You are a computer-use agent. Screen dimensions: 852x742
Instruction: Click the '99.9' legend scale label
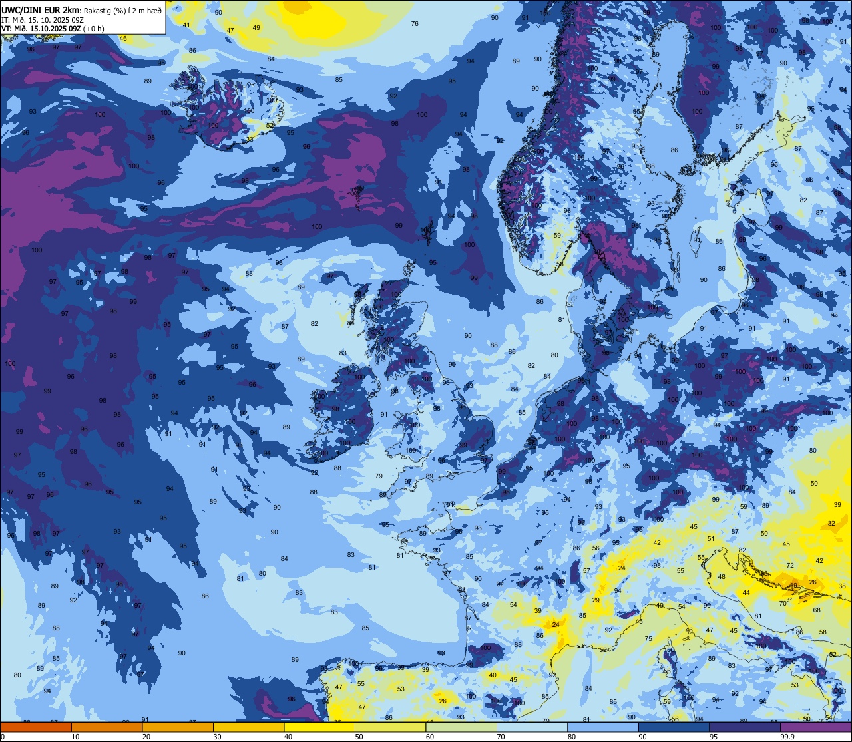(788, 737)
